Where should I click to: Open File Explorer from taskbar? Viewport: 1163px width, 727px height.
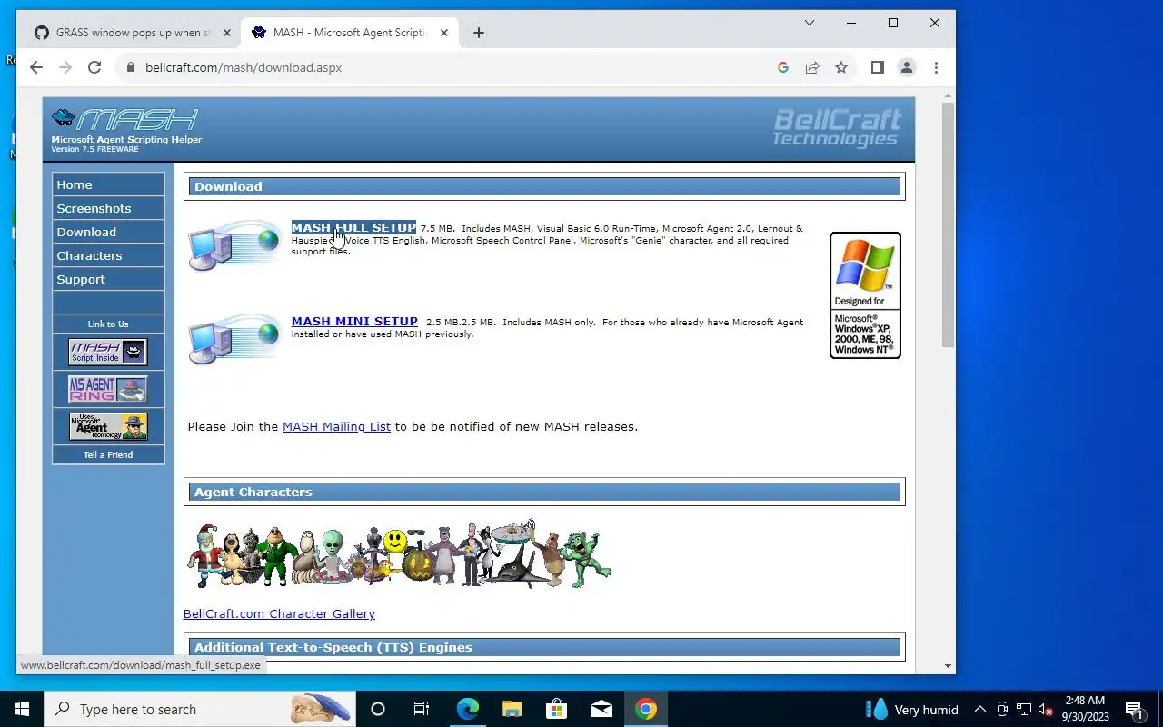coord(512,709)
